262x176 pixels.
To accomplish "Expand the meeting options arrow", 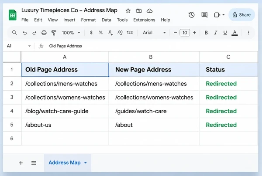I will (x=224, y=15).
